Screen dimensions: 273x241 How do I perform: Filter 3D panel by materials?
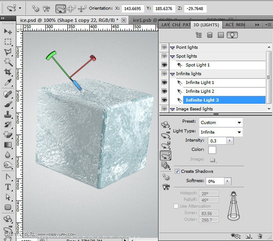click(x=221, y=35)
